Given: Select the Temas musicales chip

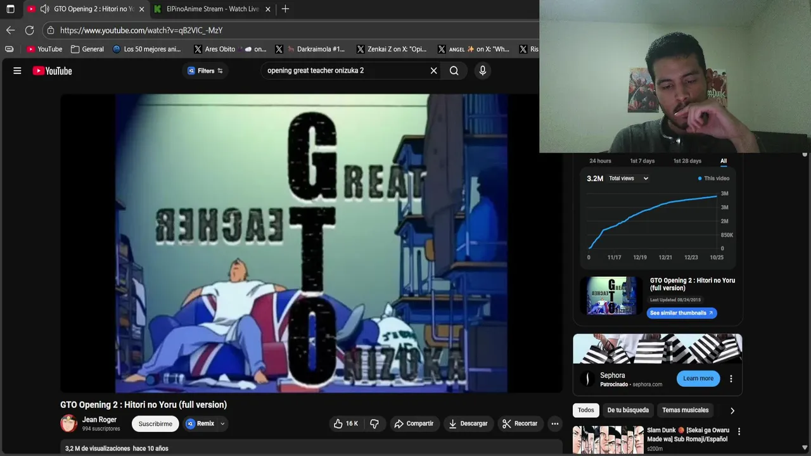Looking at the screenshot, I should (x=686, y=410).
